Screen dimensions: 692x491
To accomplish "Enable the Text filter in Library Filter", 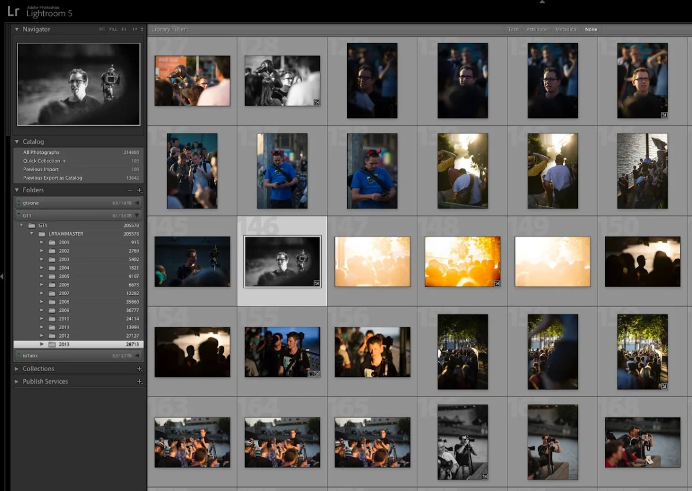I will (x=513, y=29).
